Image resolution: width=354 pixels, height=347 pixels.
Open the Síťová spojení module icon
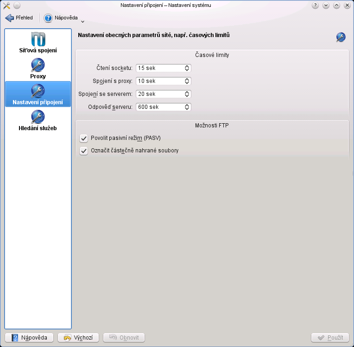coord(38,39)
